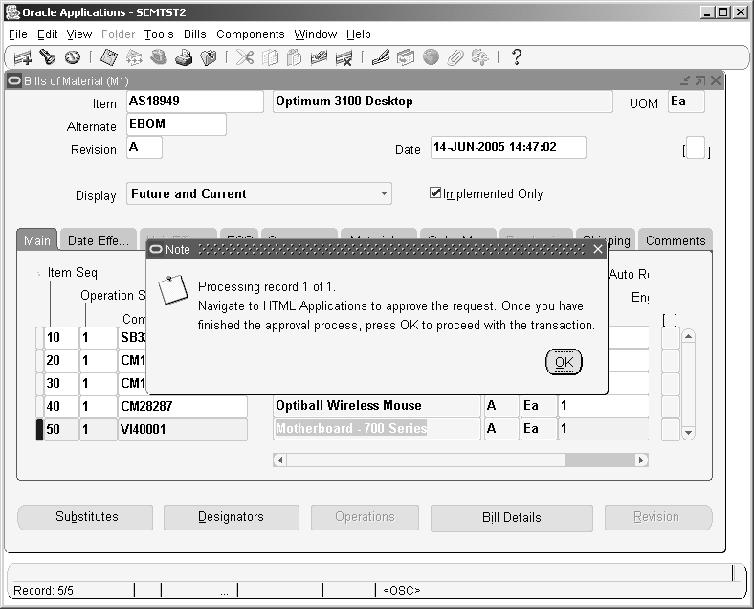Screen dimensions: 754x609
Task: Click the Window Help question mark icon
Action: point(517,57)
